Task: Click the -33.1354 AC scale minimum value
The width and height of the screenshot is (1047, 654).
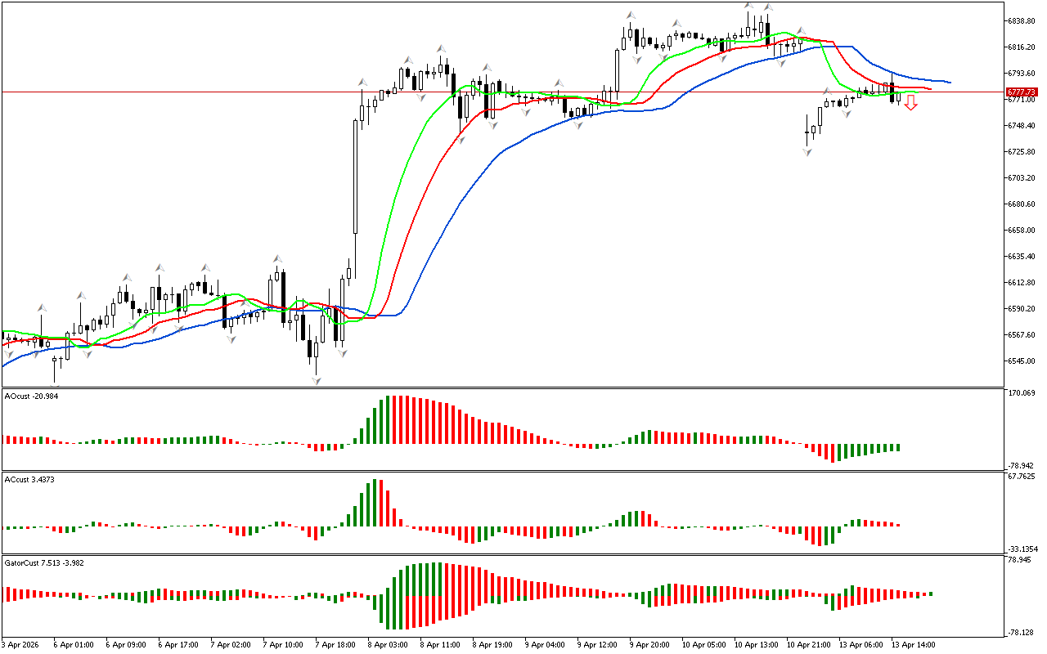Action: tap(1022, 549)
